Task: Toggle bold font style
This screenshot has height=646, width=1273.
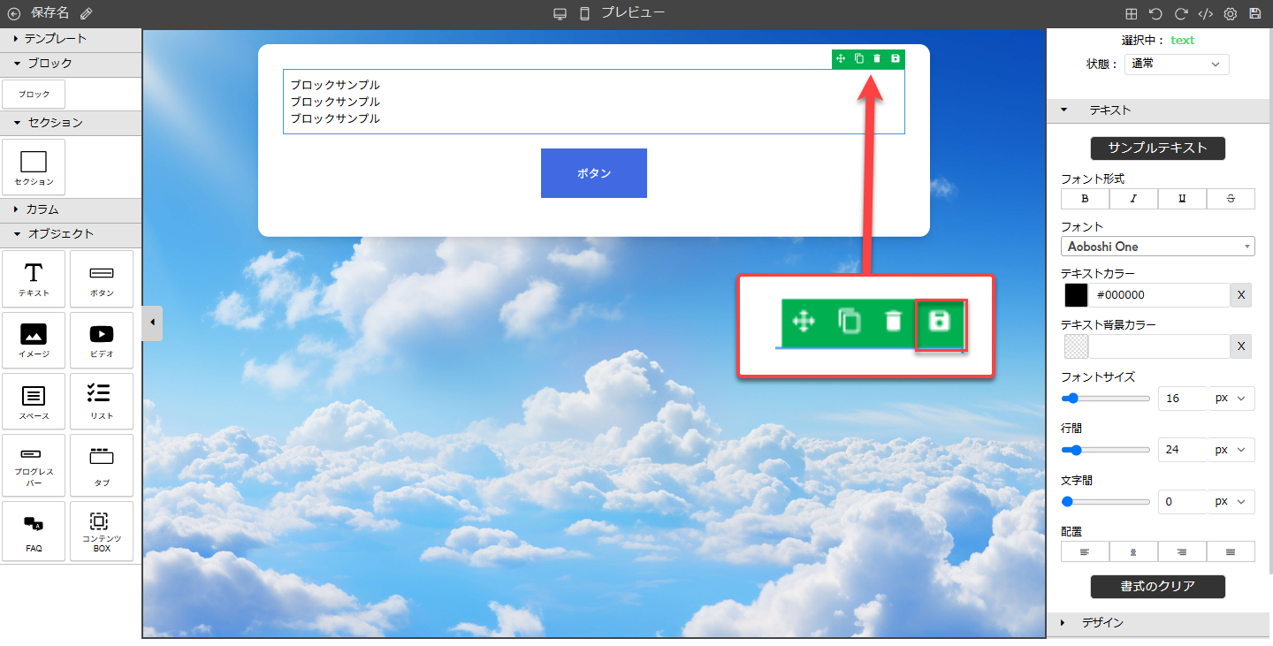Action: pos(1085,199)
